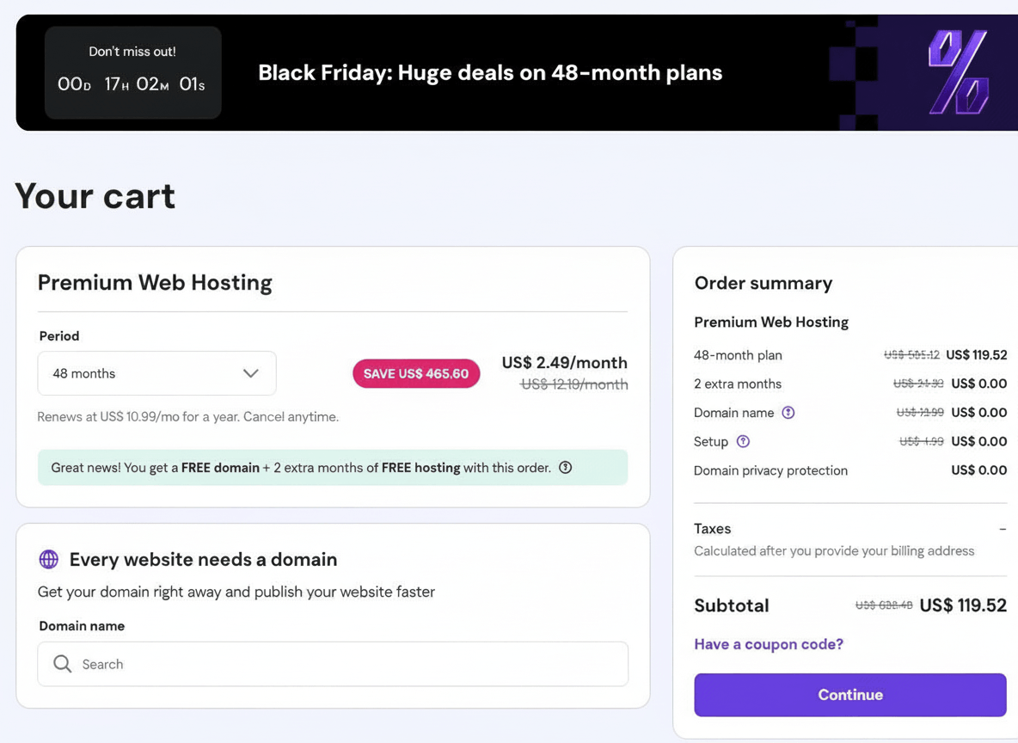Open the Period dropdown menu
Image resolution: width=1018 pixels, height=743 pixels.
coord(156,373)
